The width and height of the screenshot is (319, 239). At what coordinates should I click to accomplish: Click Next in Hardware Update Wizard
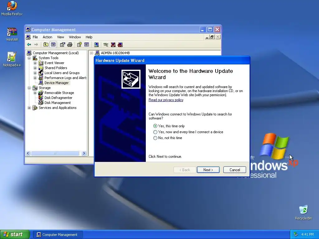point(208,170)
